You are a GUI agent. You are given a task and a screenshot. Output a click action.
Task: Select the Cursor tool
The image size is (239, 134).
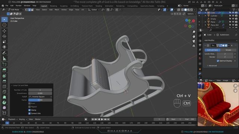point(4,25)
